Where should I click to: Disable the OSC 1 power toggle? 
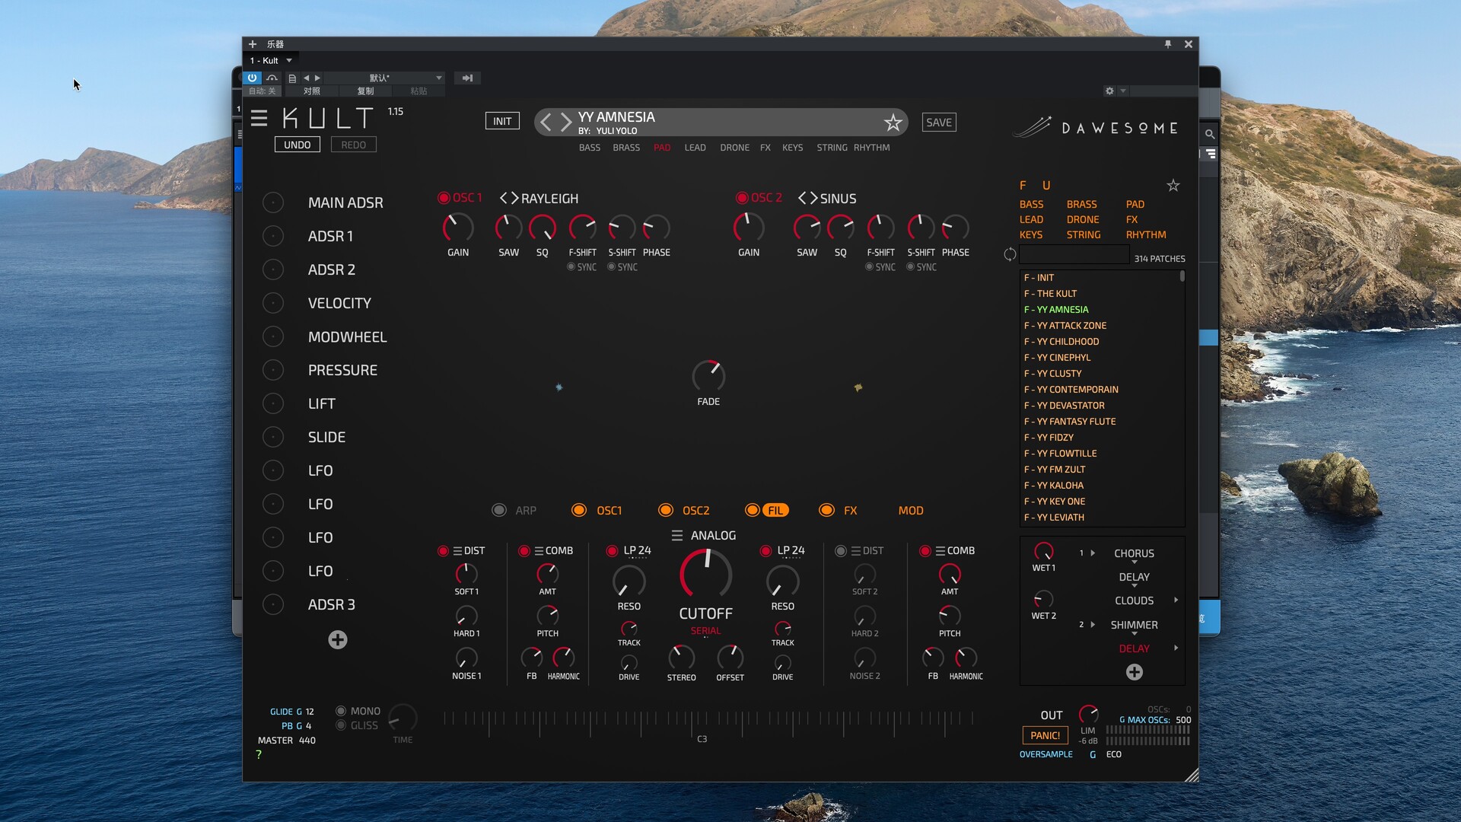click(444, 198)
